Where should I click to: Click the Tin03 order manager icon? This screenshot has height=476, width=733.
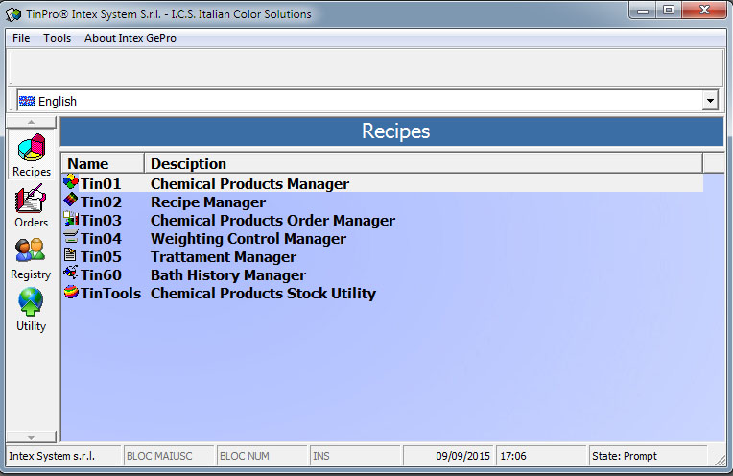point(71,219)
